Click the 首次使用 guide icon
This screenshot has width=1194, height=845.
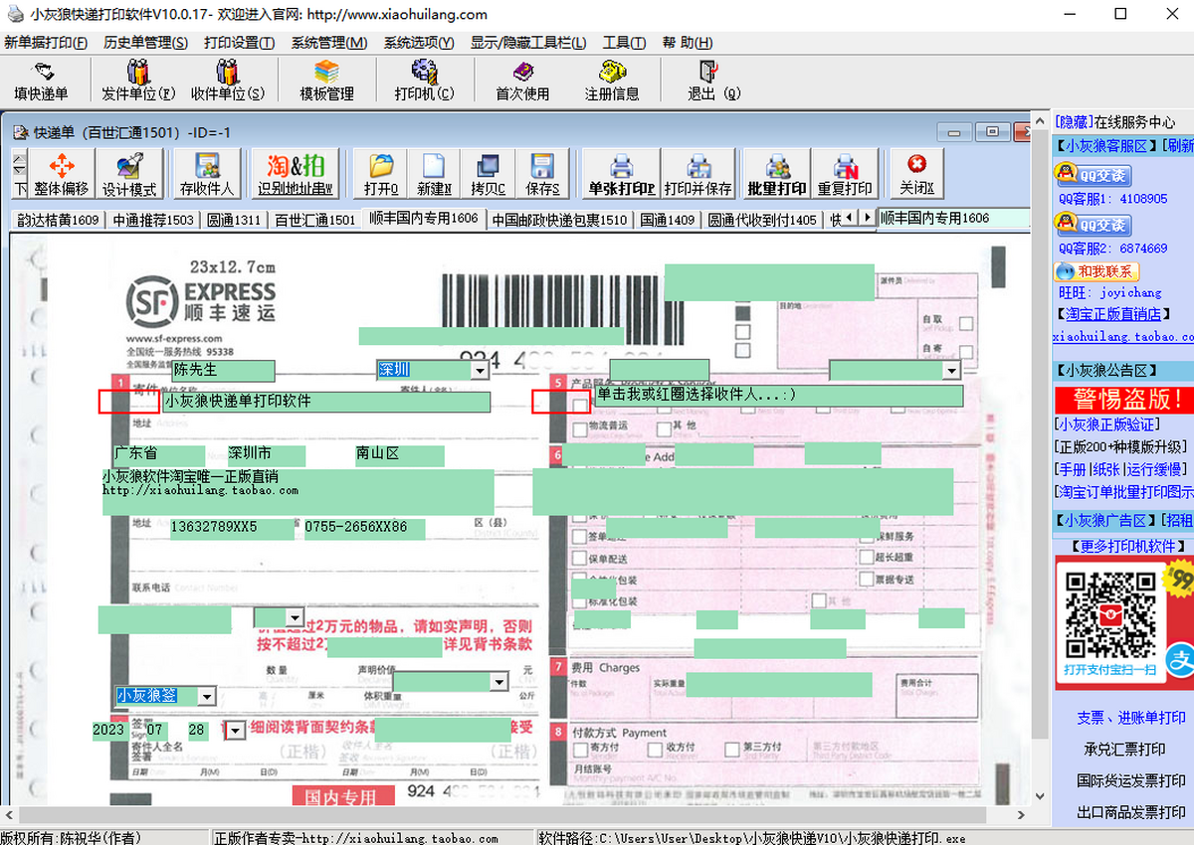click(522, 82)
